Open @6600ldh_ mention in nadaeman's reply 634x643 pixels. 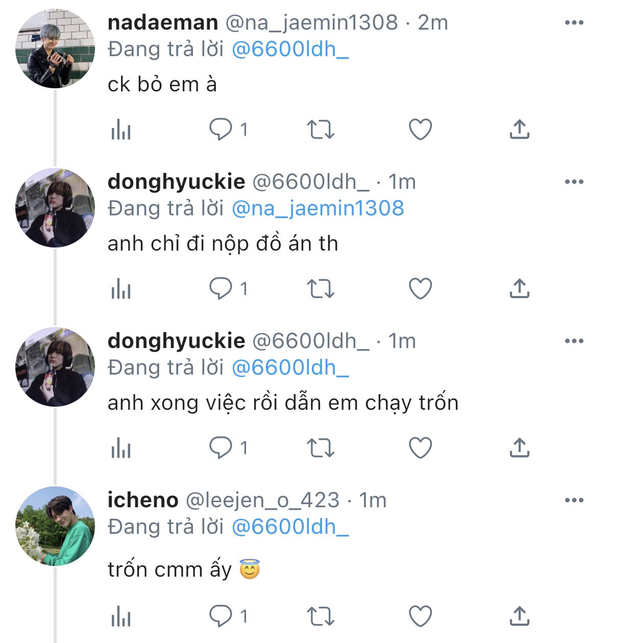(290, 50)
